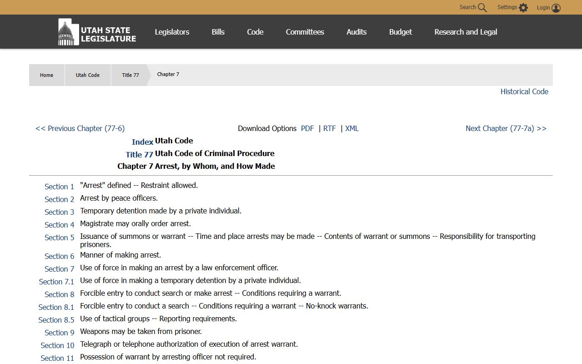Click the Index link above Title 77
This screenshot has height=364, width=582.
pyautogui.click(x=142, y=142)
